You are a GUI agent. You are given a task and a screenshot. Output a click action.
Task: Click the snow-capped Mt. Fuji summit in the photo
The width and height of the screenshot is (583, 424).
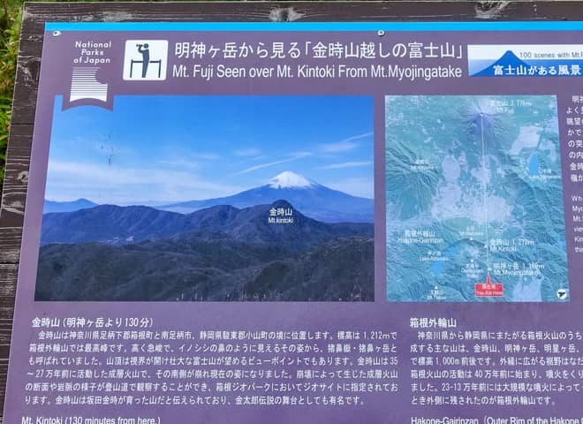click(289, 180)
